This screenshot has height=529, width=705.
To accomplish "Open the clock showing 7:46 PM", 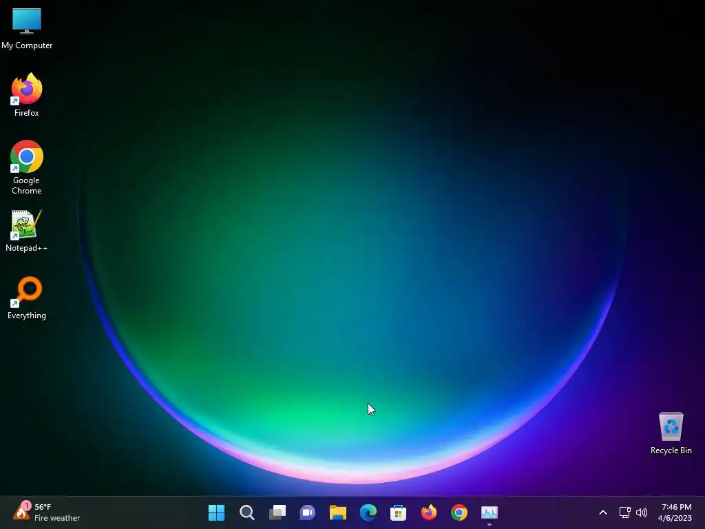I will [x=675, y=512].
